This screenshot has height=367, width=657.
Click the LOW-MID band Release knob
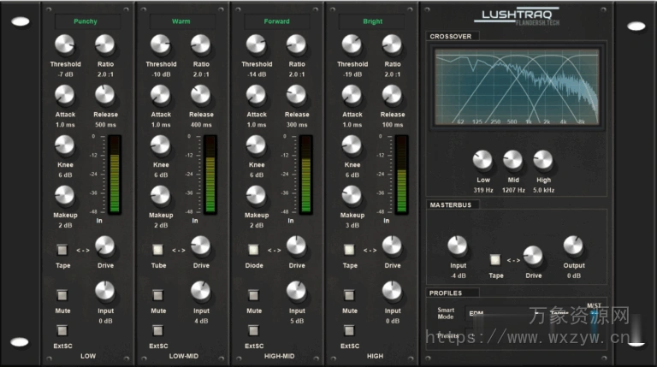pos(200,95)
